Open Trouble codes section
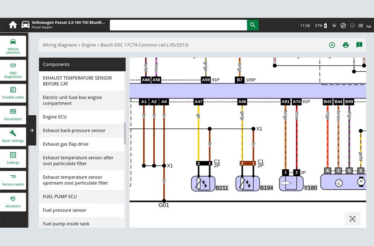374x246 pixels. [x=13, y=93]
